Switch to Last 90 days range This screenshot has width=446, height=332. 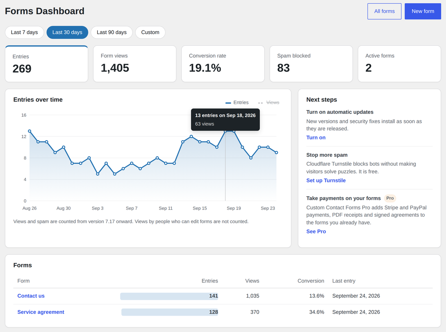point(111,32)
